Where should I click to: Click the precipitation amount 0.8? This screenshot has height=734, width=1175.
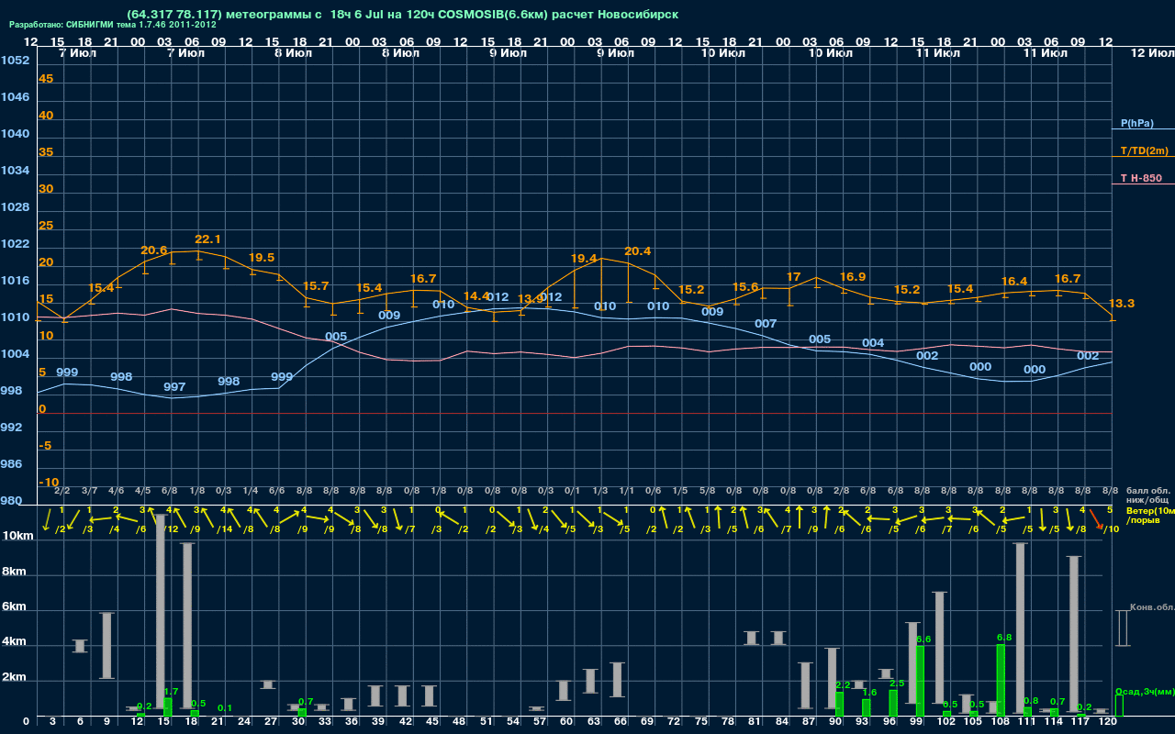tap(1031, 701)
